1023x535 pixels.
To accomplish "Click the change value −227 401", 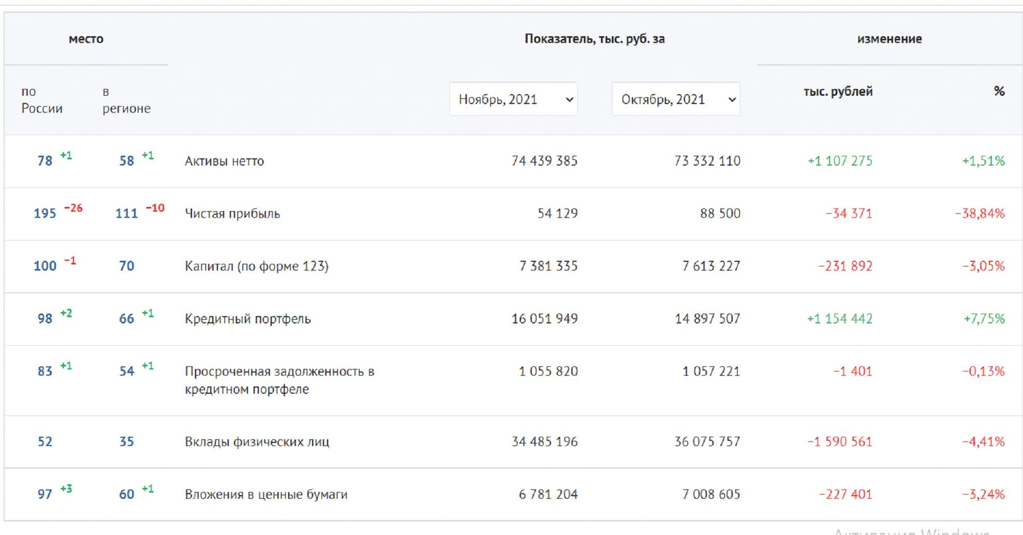I will 846,494.
